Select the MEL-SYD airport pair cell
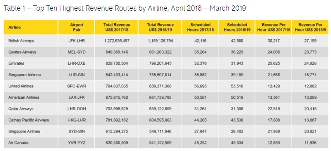This screenshot has width=331, height=151. pos(76,52)
